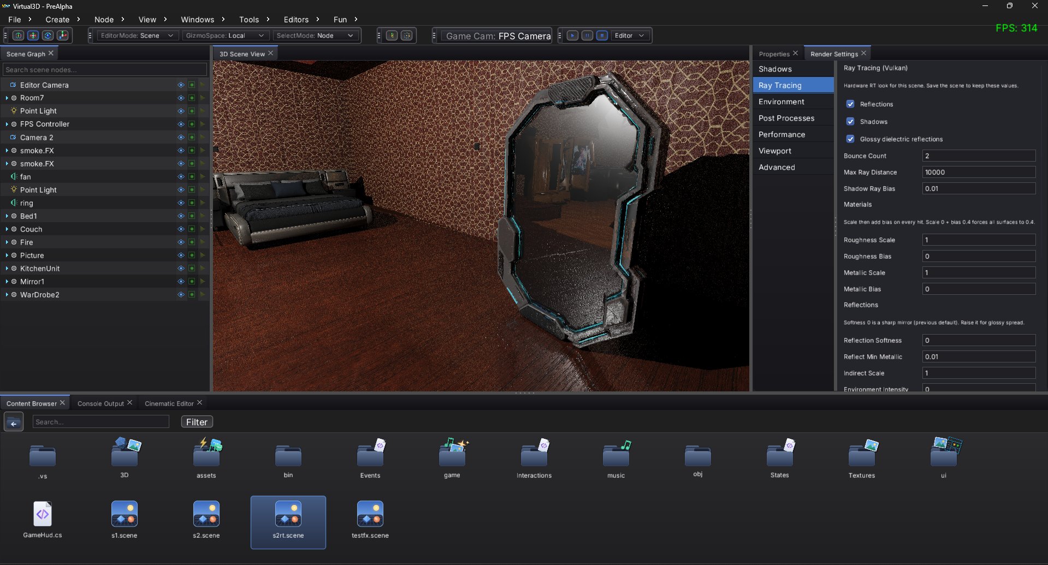Open the Create menu
This screenshot has width=1048, height=565.
(57, 20)
